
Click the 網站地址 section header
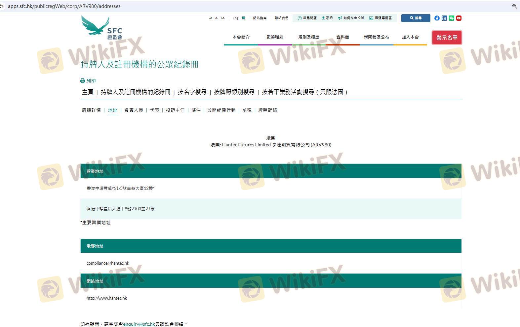coord(271,281)
